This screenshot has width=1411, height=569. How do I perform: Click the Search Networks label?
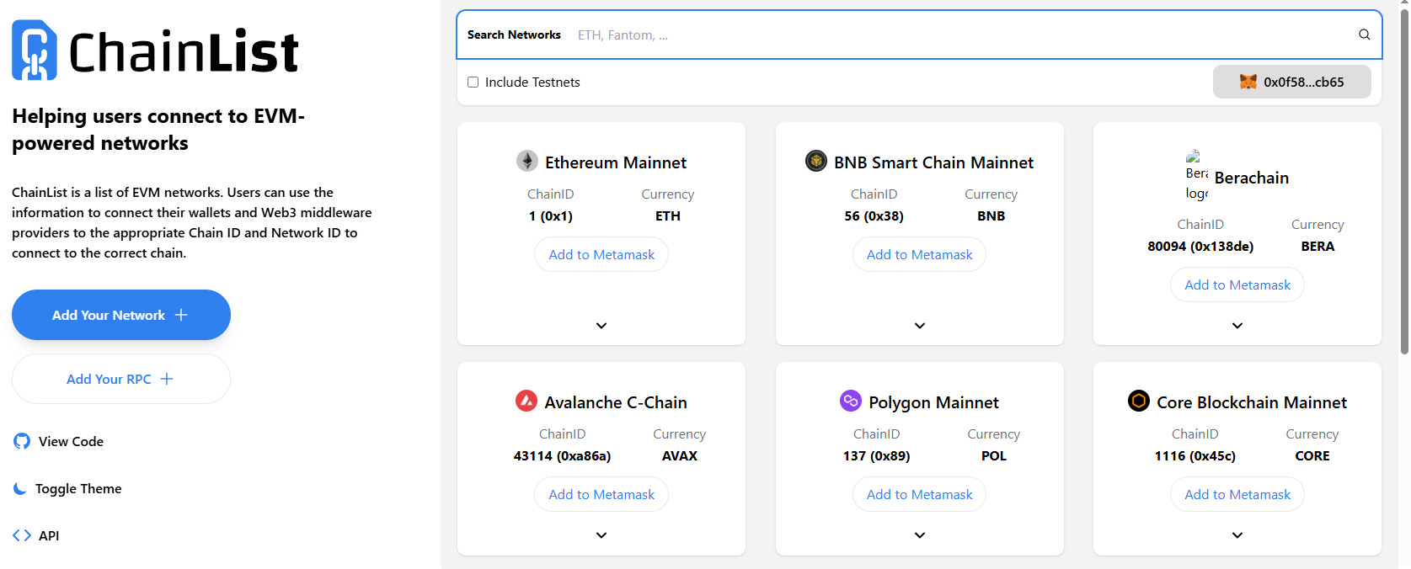click(514, 35)
